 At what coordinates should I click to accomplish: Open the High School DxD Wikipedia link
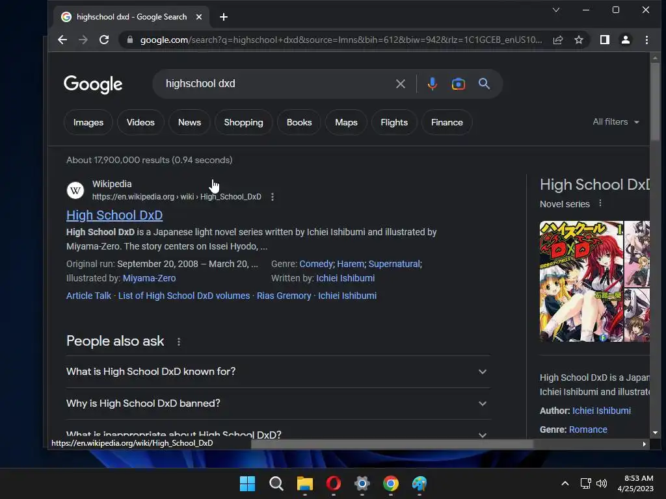[114, 216]
